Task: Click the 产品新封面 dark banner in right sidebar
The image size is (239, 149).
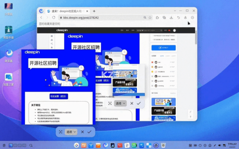Action: [163, 111]
